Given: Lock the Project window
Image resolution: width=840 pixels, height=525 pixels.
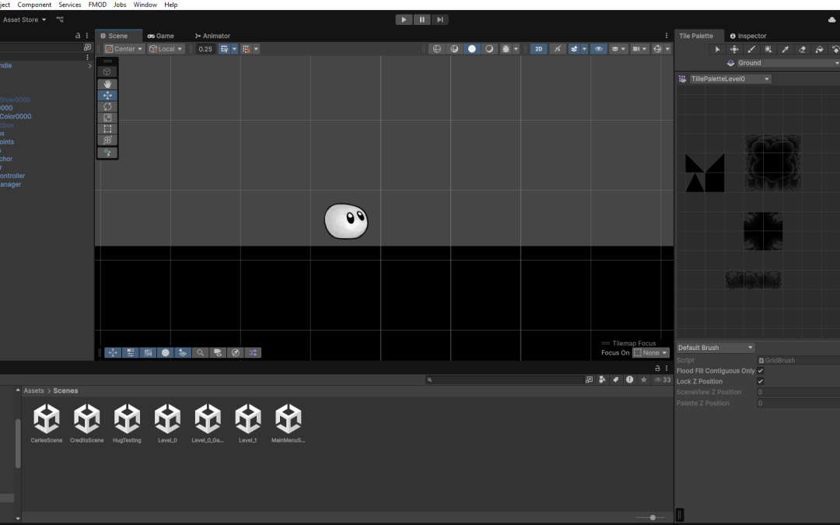Looking at the screenshot, I should coord(657,368).
